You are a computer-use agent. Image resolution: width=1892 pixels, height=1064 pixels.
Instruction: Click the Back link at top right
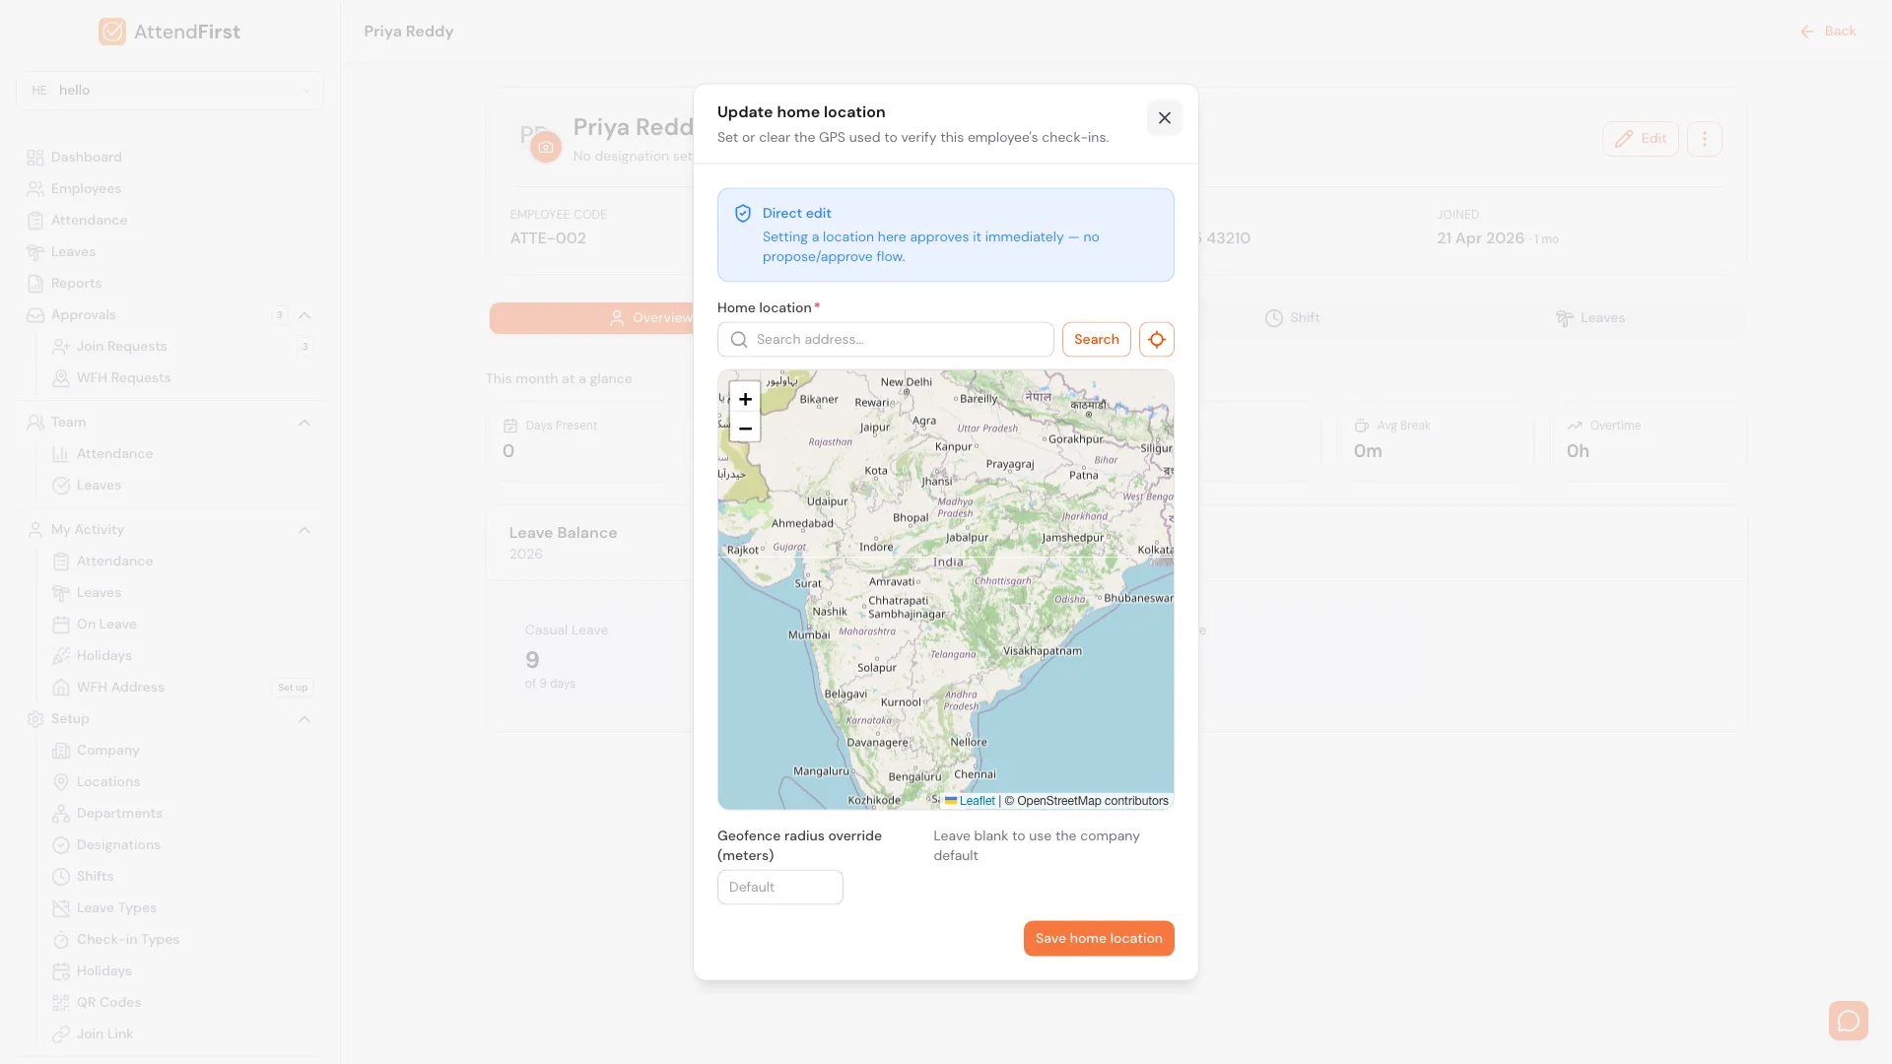[x=1828, y=32]
